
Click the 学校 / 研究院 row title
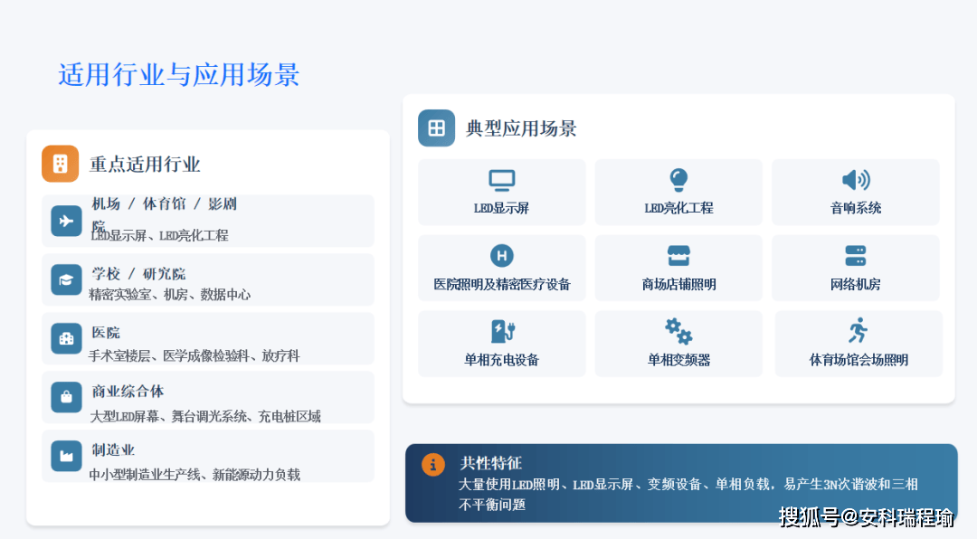point(138,274)
